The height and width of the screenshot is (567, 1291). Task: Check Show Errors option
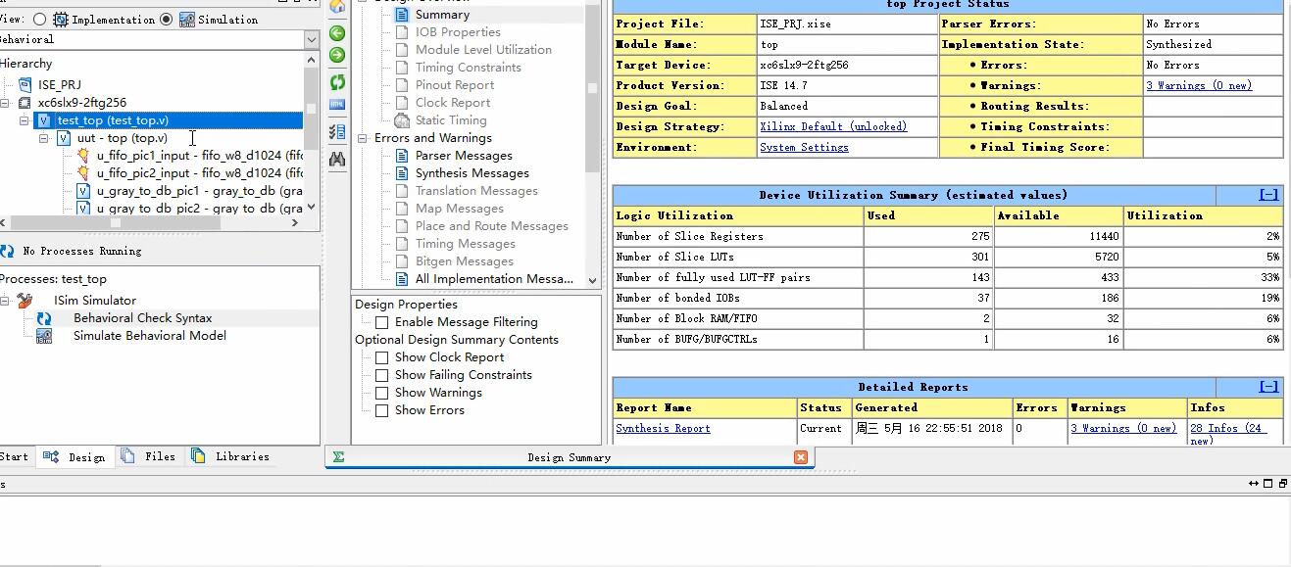click(382, 410)
